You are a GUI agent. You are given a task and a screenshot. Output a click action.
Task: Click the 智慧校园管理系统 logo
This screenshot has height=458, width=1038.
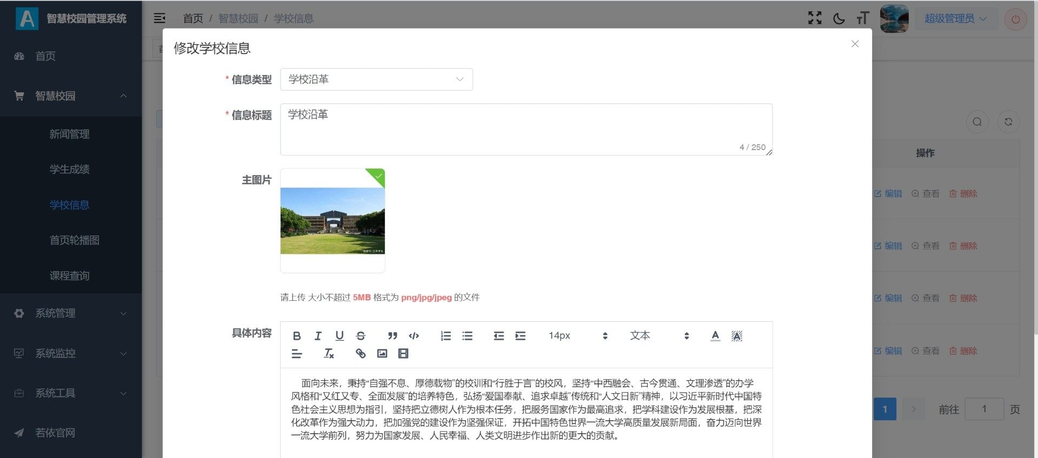[x=71, y=18]
